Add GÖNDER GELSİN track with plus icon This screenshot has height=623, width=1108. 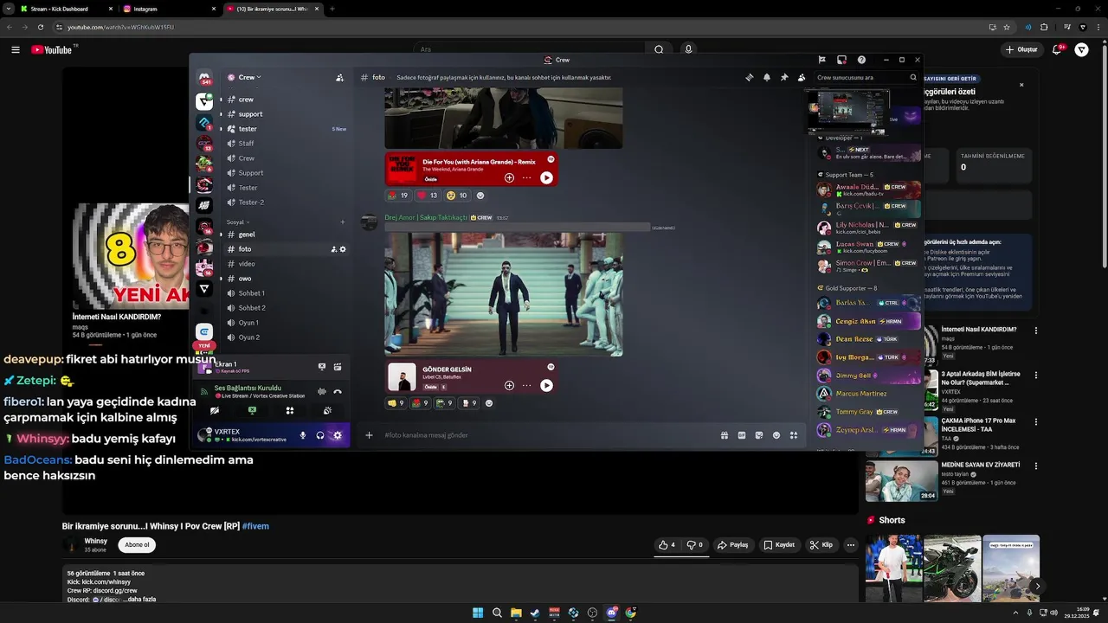coord(509,385)
